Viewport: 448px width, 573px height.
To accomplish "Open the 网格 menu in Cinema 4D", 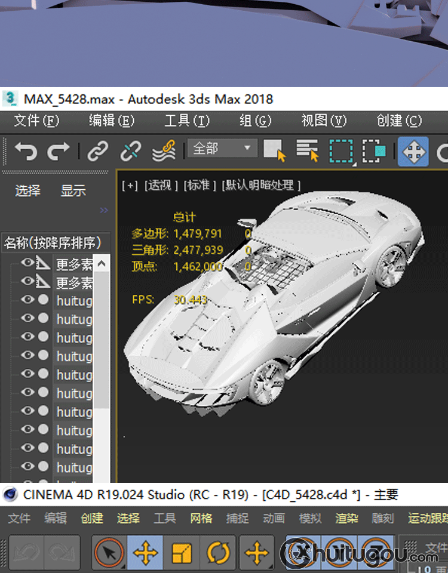I will [201, 518].
